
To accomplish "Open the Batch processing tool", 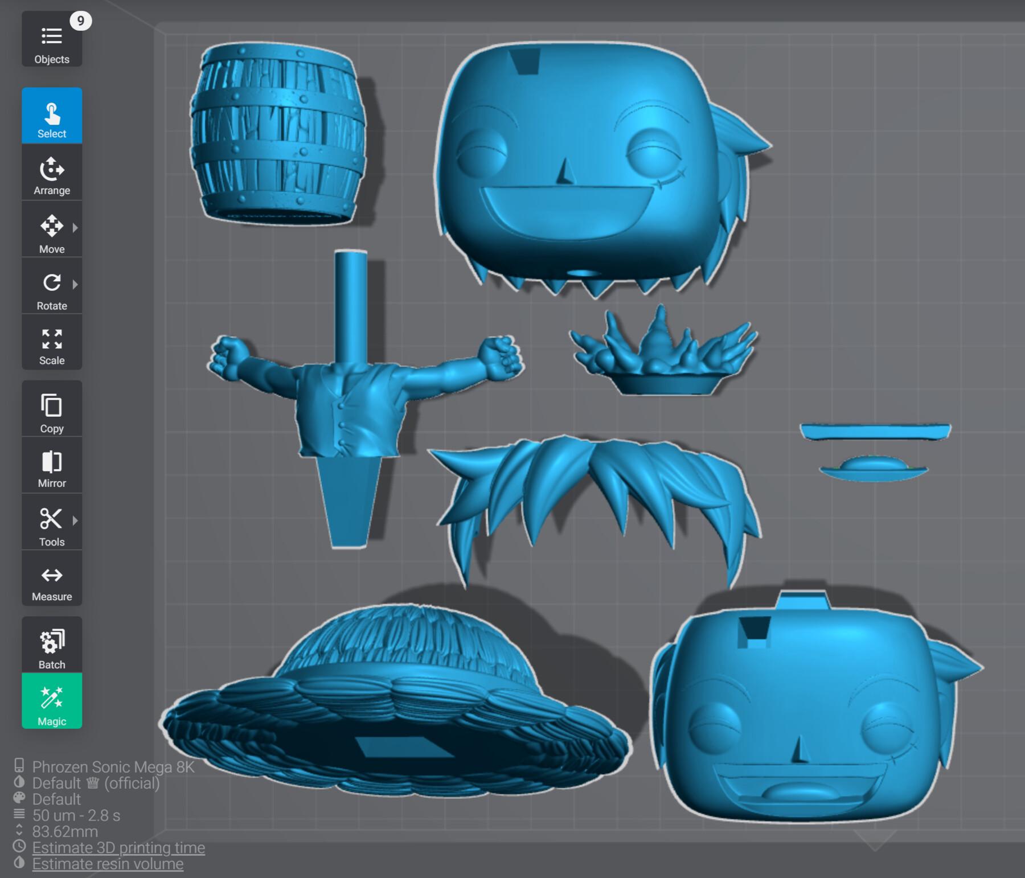I will coord(52,645).
